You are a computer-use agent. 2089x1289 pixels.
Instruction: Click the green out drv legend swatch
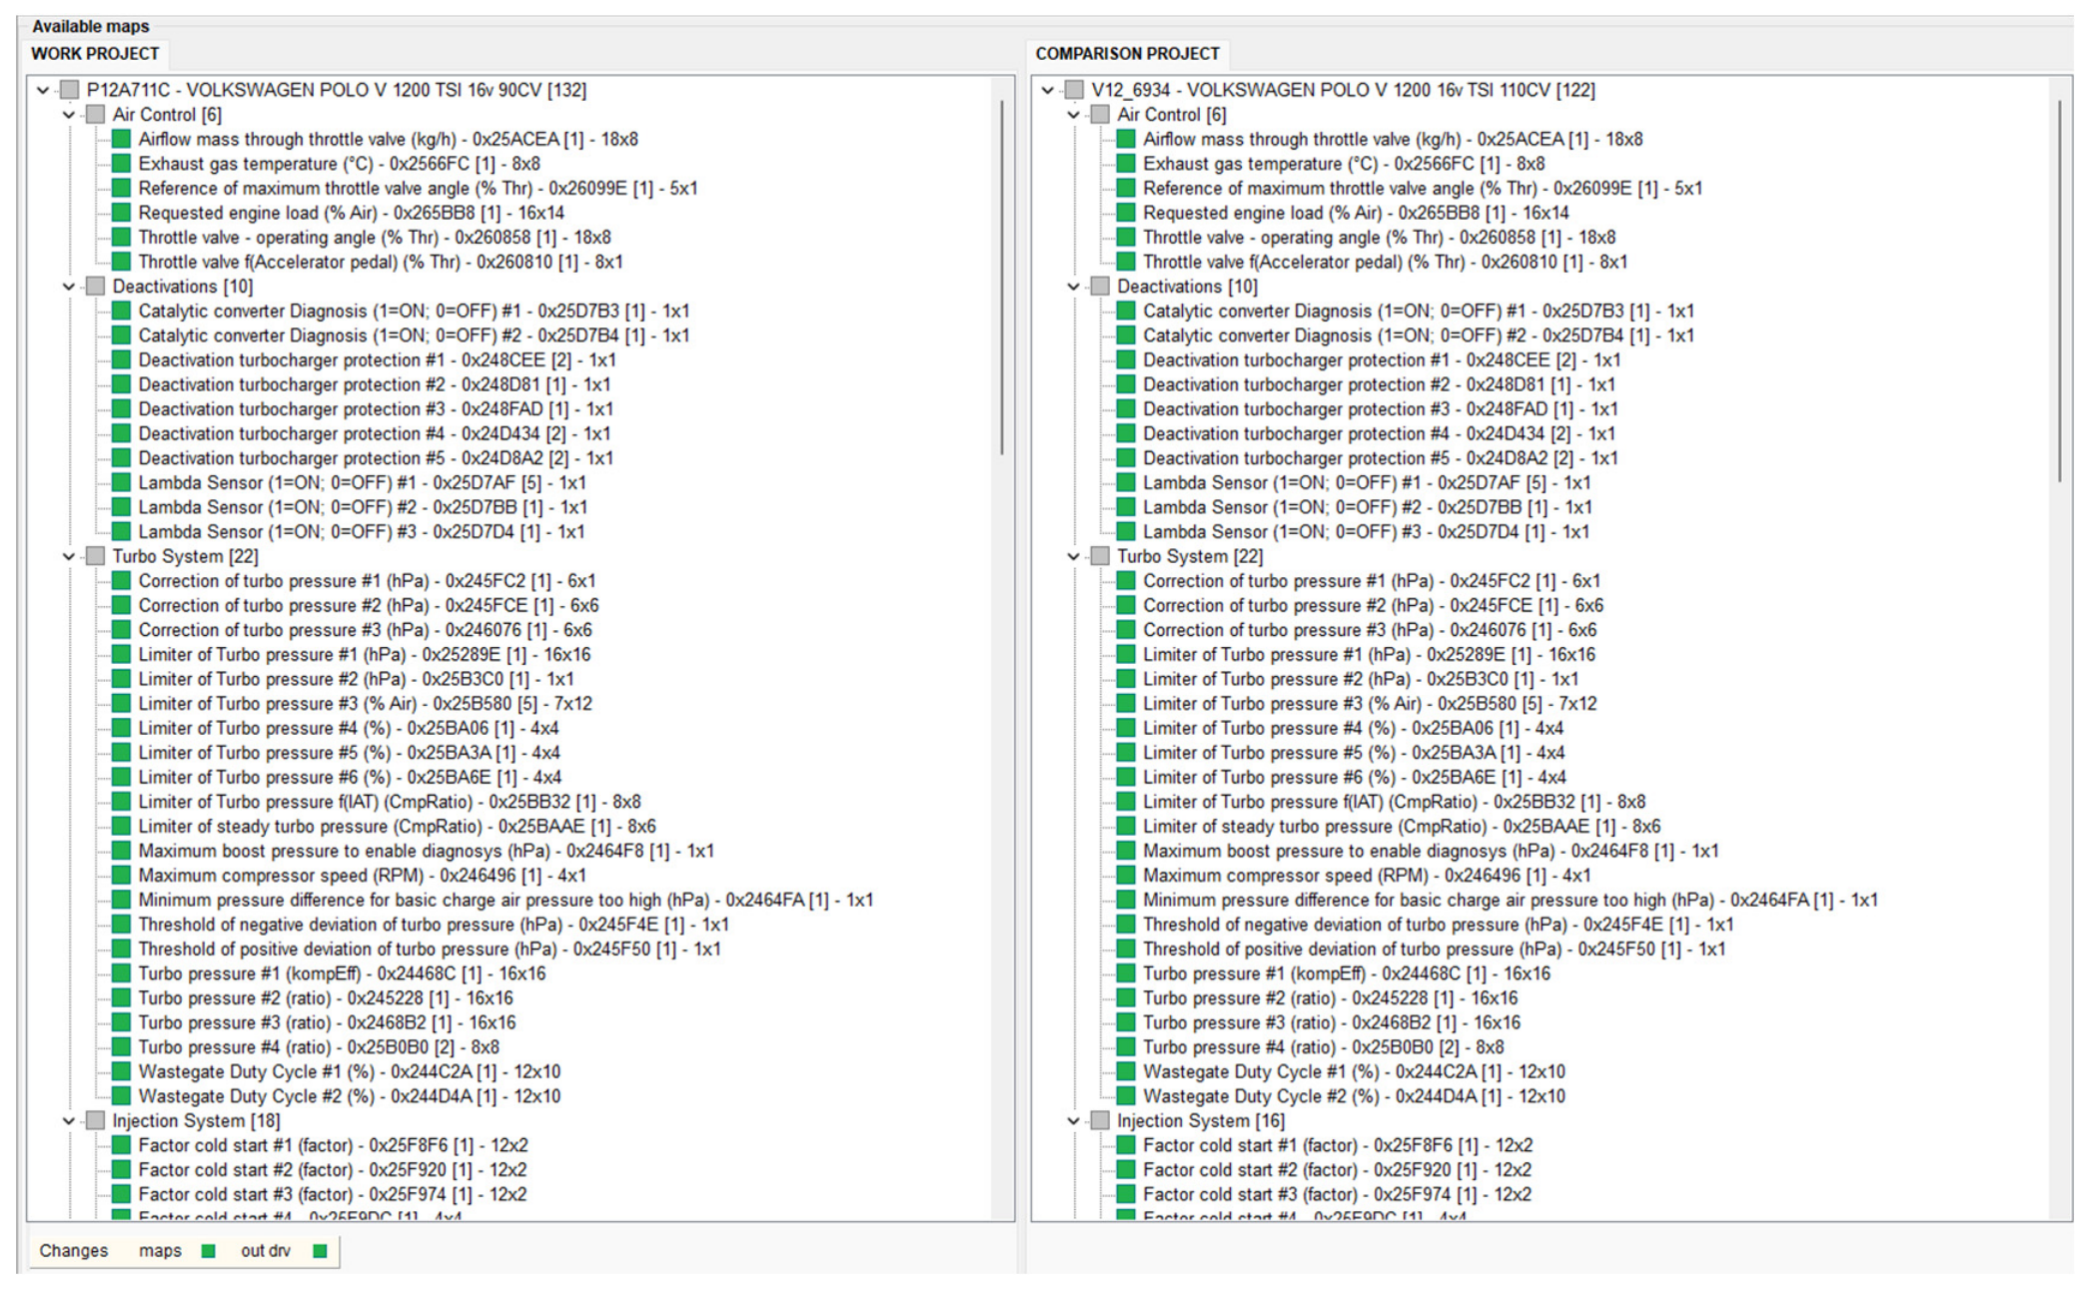[x=320, y=1251]
